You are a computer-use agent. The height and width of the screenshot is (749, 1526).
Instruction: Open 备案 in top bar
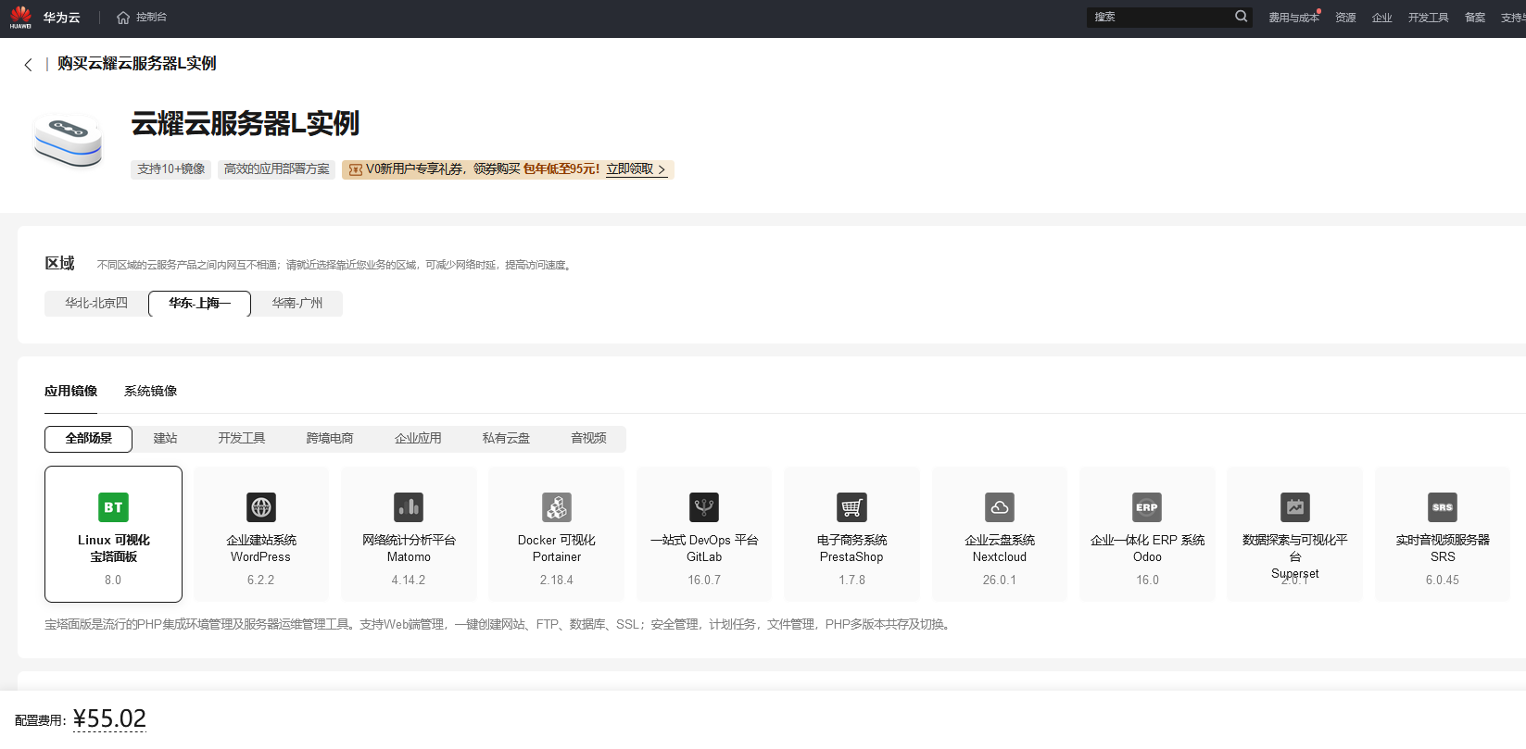point(1475,18)
